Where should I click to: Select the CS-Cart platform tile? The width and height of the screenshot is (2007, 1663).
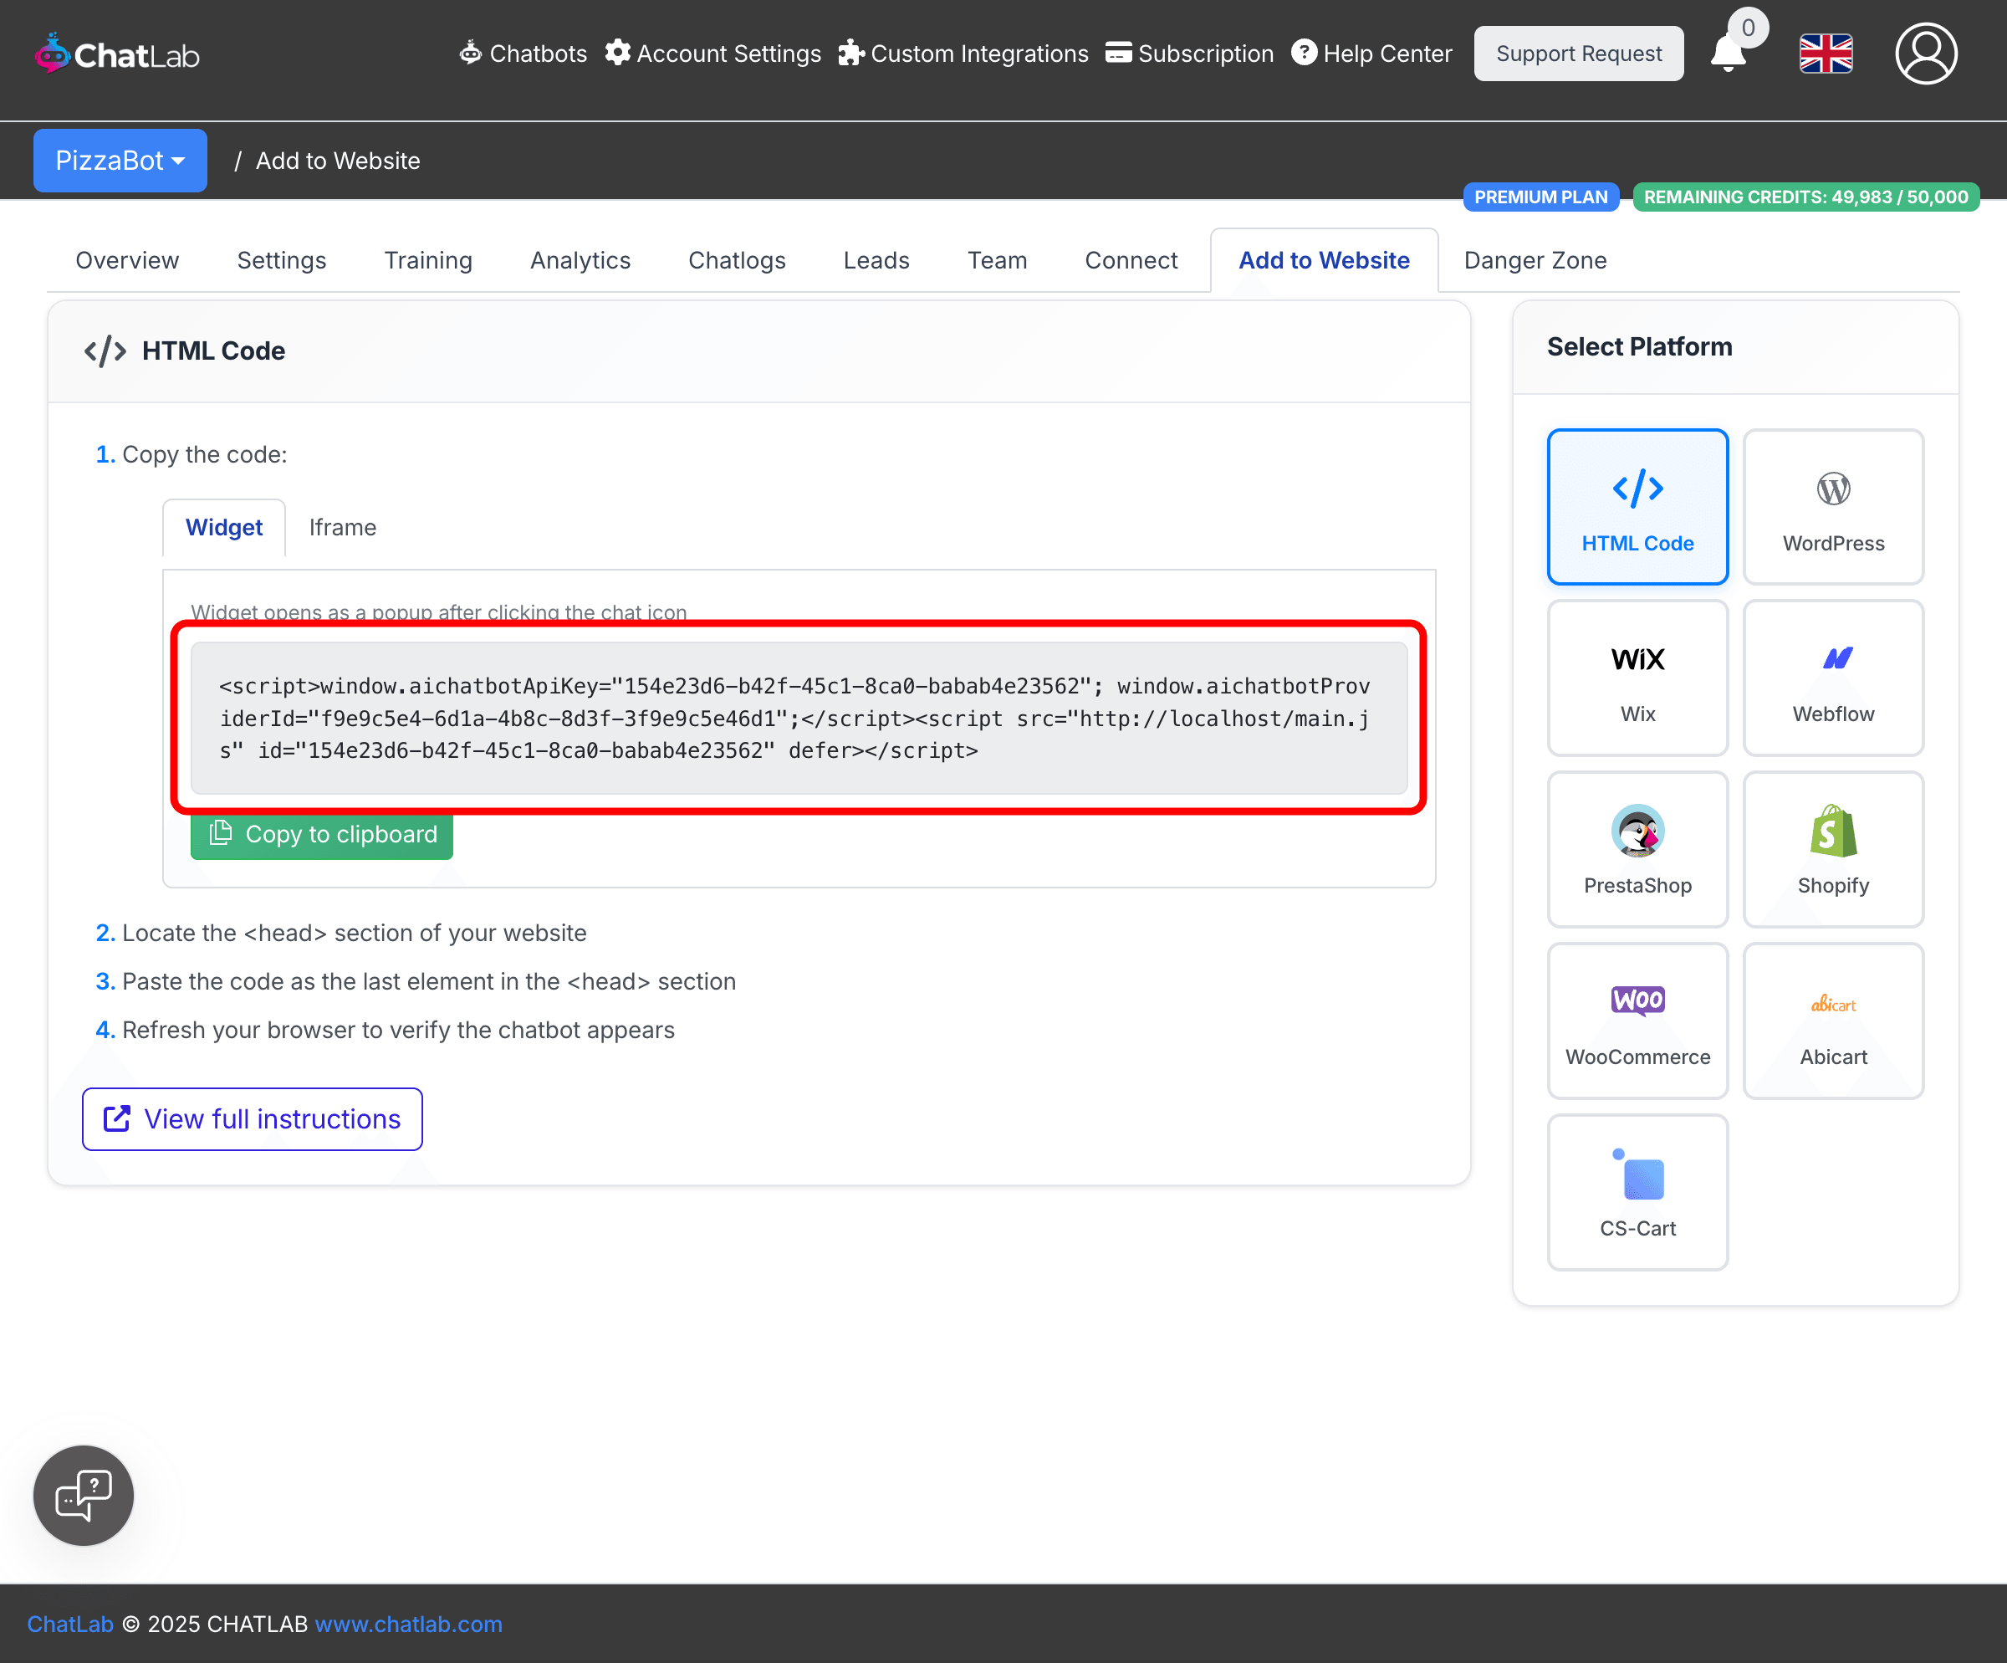pyautogui.click(x=1637, y=1192)
